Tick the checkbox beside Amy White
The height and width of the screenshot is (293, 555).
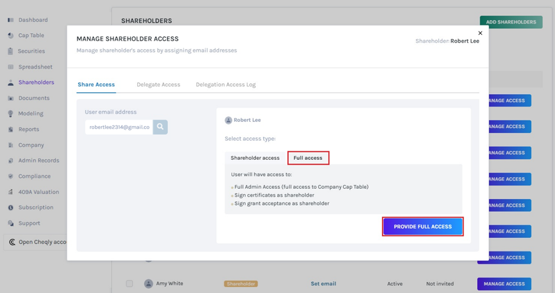click(x=129, y=284)
